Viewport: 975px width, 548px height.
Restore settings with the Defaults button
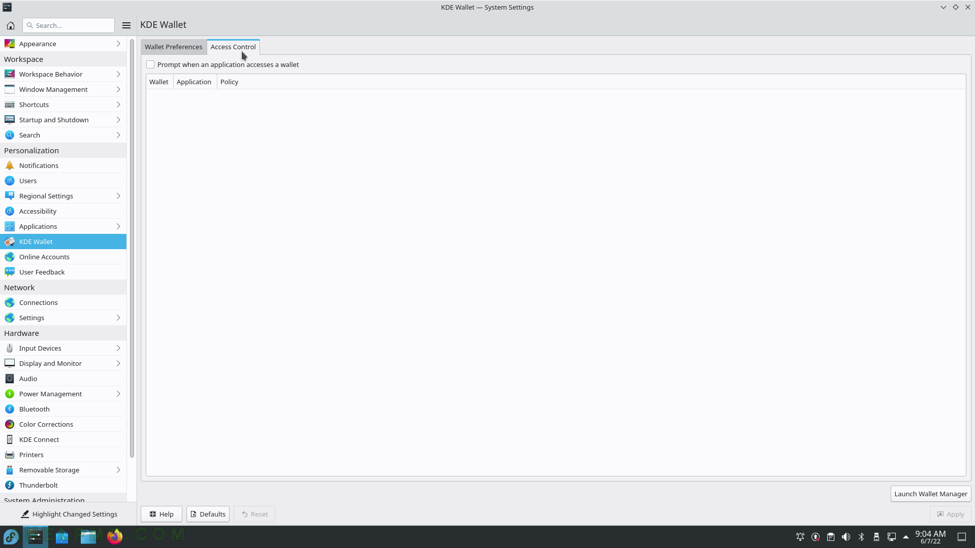[x=208, y=514]
